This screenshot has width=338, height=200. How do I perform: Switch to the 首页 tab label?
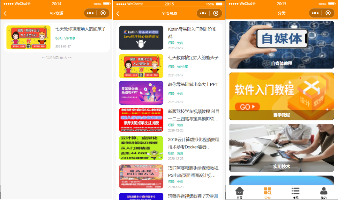(239, 198)
